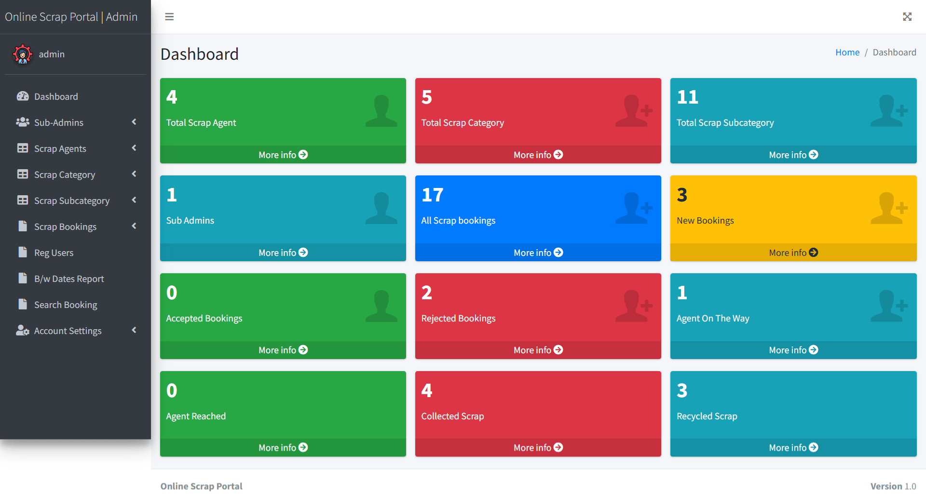Click the Dashboard speedometer icon in sidebar
The width and height of the screenshot is (926, 494).
[23, 96]
